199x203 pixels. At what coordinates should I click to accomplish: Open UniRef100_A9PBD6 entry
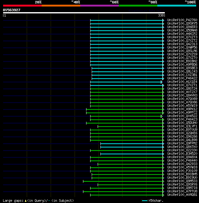point(182,64)
